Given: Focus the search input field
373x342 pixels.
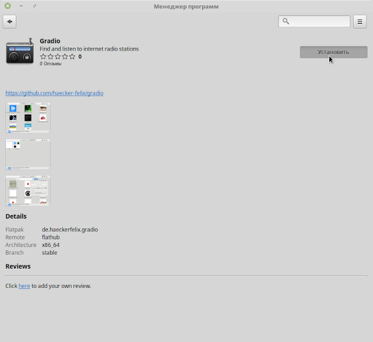Looking at the screenshot, I should tap(314, 22).
